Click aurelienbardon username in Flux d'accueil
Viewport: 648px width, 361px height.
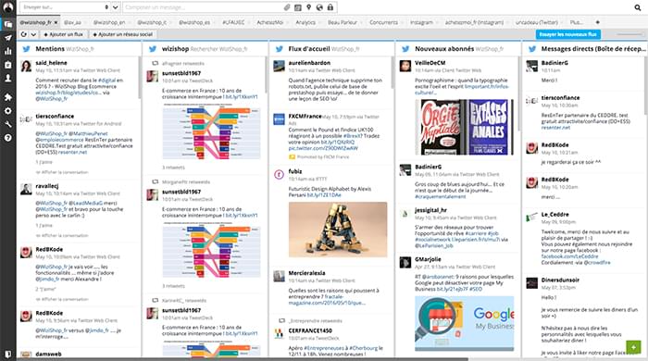[309, 63]
